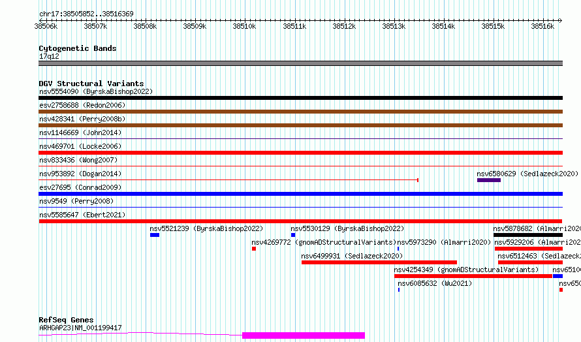This screenshot has height=342, width=581.
Task: Select the nsv6580629 (Sedlazeck2020) purple bar
Action: pyautogui.click(x=489, y=180)
